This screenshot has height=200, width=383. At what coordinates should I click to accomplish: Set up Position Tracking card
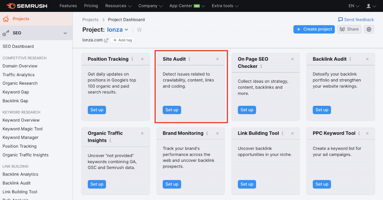pos(97,110)
